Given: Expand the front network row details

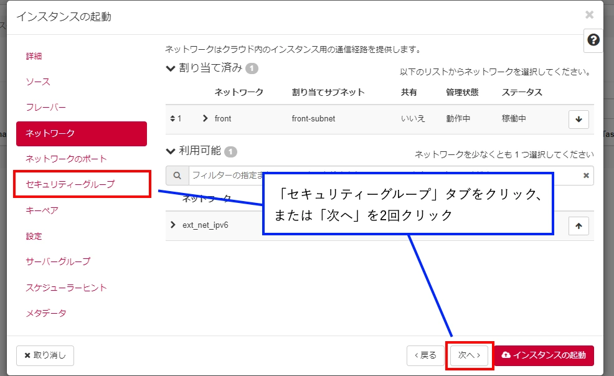Looking at the screenshot, I should [205, 119].
